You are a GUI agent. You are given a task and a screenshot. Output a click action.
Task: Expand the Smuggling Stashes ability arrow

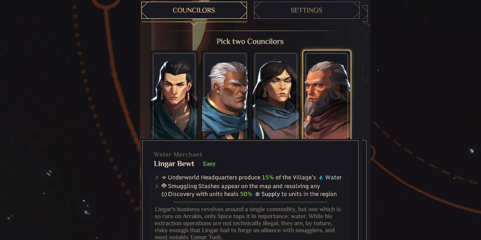tap(157, 186)
